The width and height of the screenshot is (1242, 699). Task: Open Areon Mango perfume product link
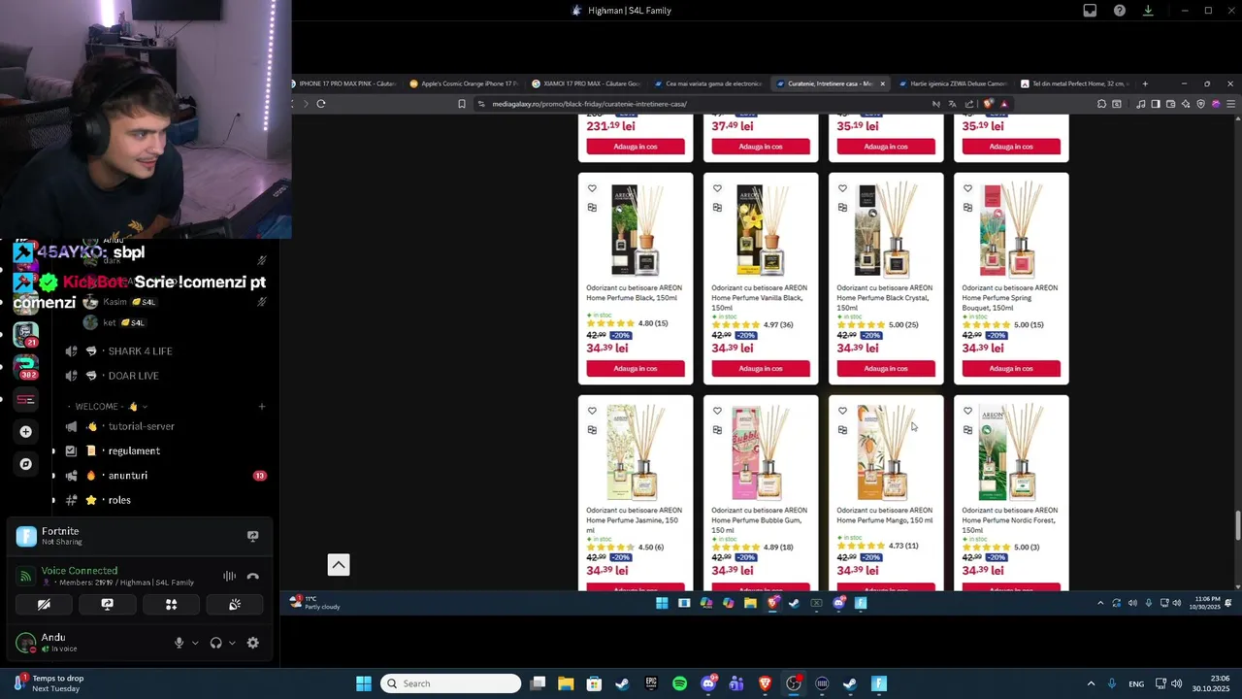884,515
